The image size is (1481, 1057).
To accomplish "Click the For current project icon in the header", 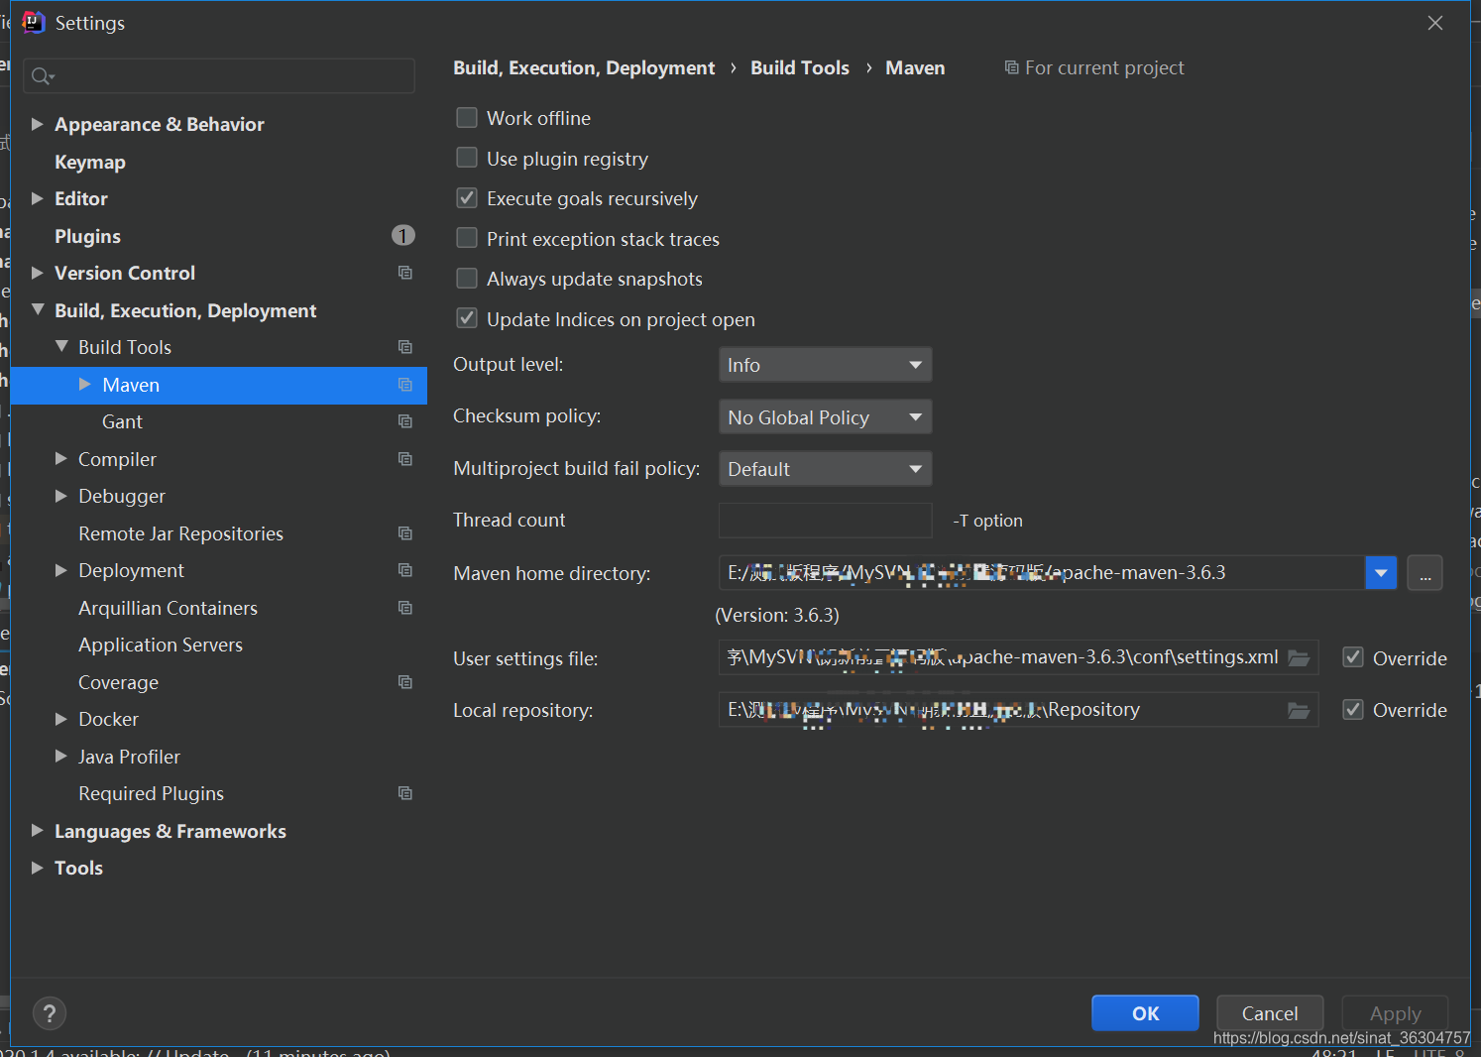I will 1011,67.
